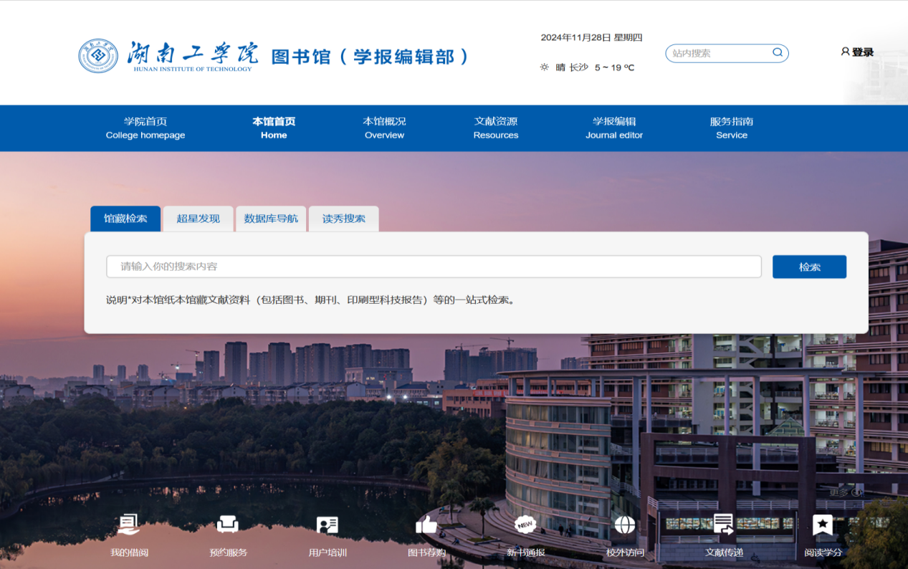The width and height of the screenshot is (908, 569).
Task: Click the 登录 login link
Action: (858, 52)
